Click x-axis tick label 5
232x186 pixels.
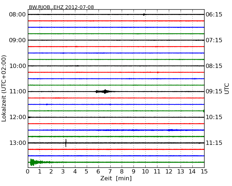click(86, 171)
